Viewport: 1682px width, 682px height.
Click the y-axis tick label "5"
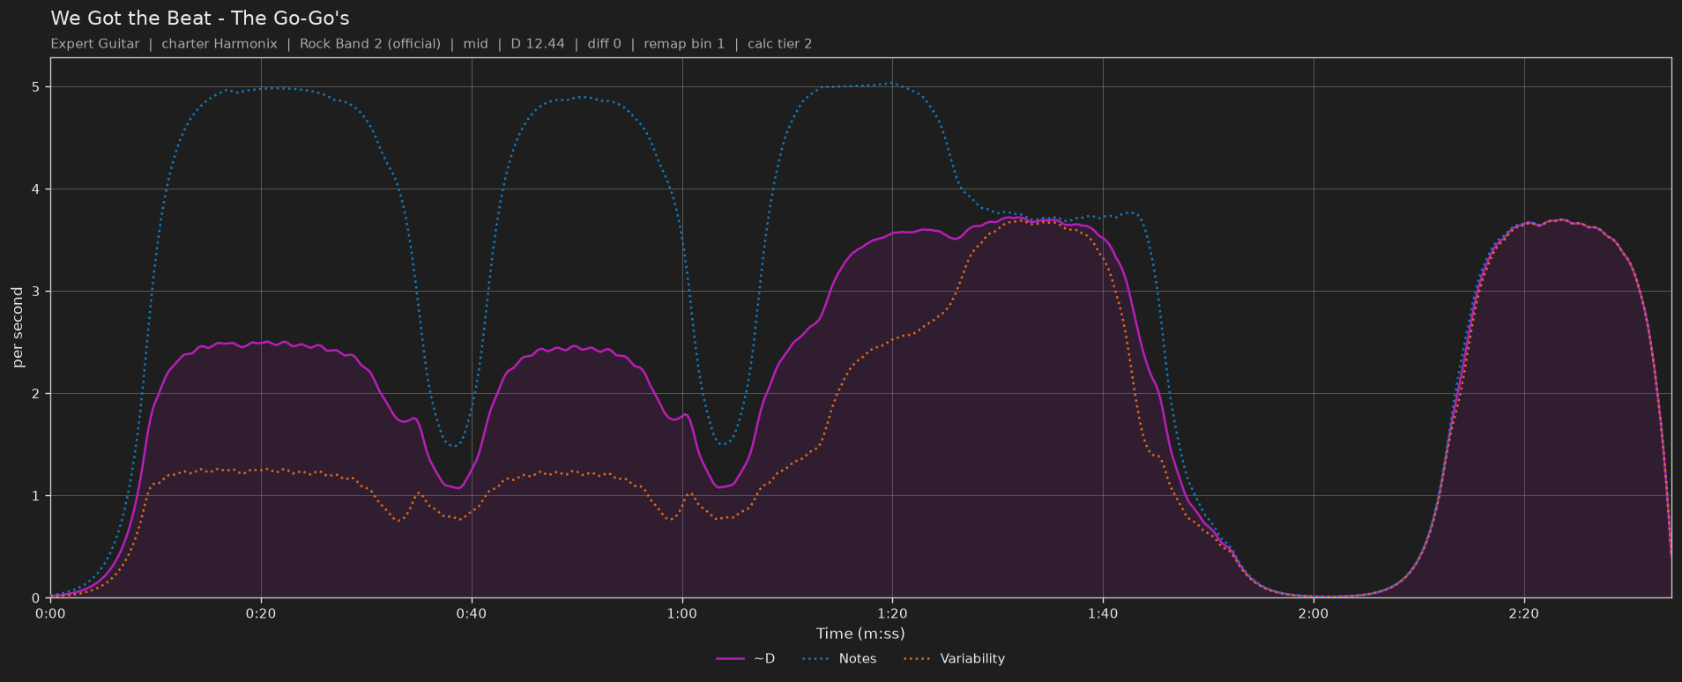click(x=36, y=87)
